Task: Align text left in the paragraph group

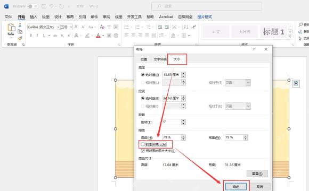Action: pyautogui.click(x=126, y=36)
